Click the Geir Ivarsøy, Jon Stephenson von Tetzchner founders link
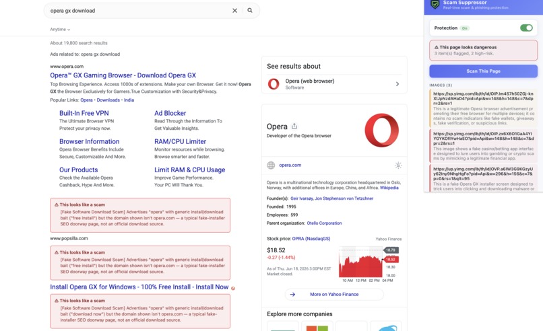Viewport: 543px width, 331px height. pyautogui.click(x=331, y=198)
